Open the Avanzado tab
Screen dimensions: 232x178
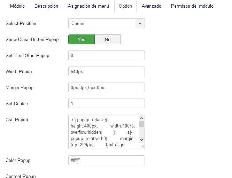click(152, 6)
